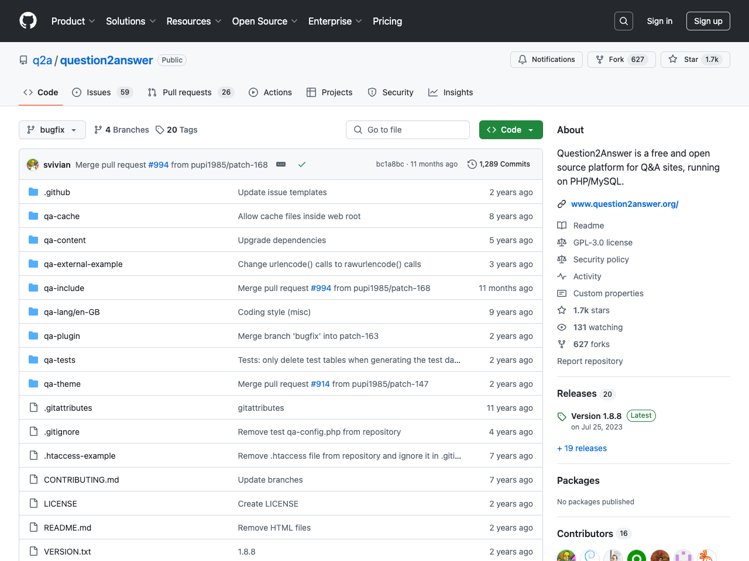This screenshot has height=561, width=749.
Task: Click the README.md file icon
Action: click(33, 527)
